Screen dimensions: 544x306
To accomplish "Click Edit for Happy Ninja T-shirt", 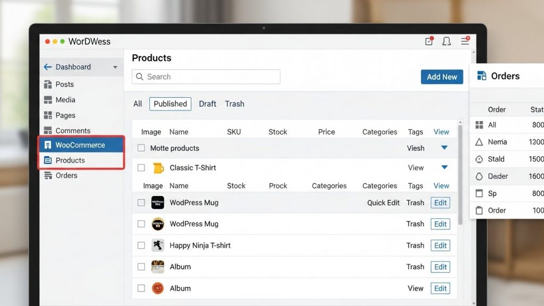I will [x=440, y=245].
